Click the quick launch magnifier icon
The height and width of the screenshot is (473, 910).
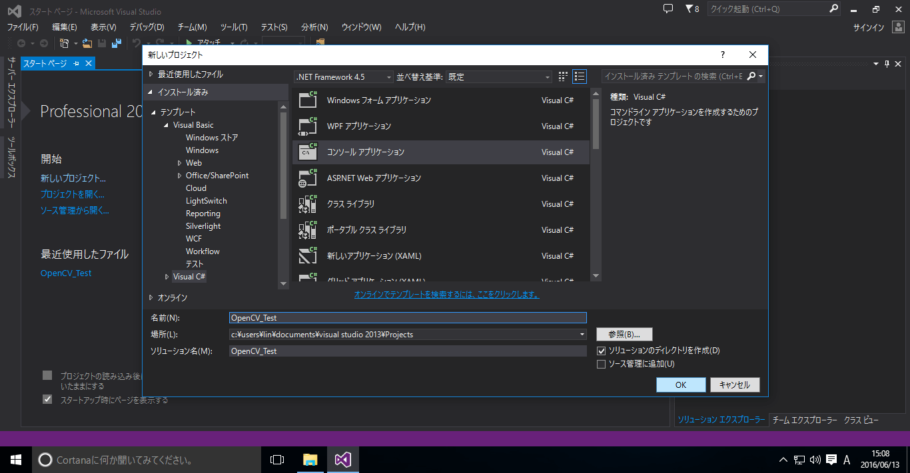pos(834,9)
